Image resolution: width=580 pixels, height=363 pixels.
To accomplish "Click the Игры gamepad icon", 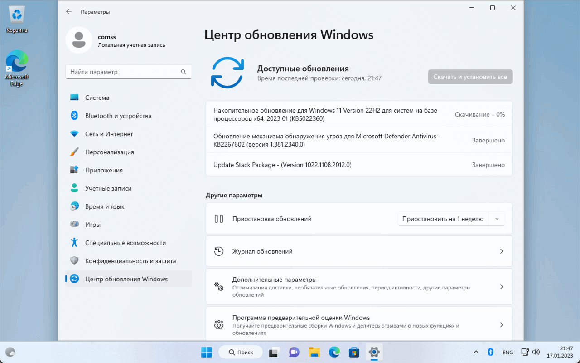I will pyautogui.click(x=75, y=225).
